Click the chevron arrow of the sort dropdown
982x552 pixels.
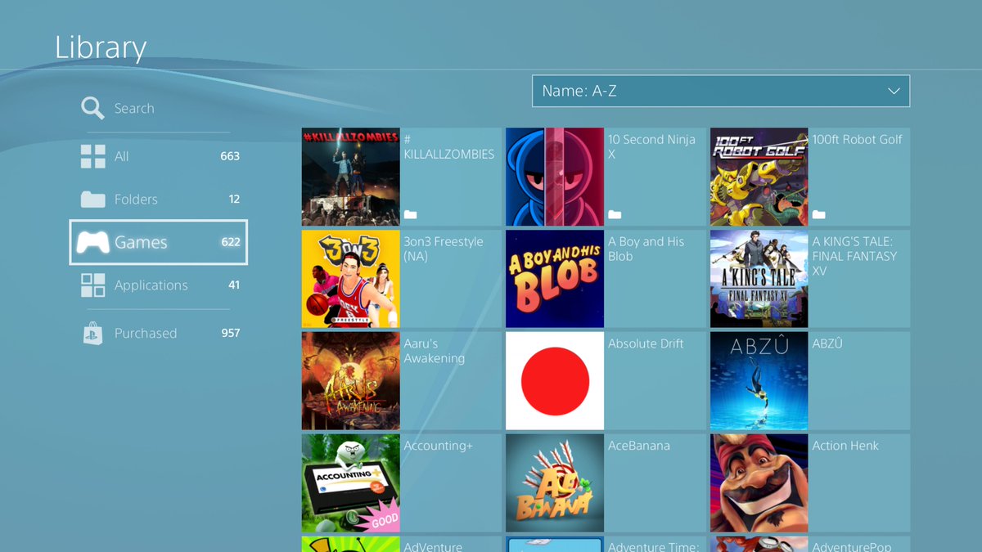coord(894,91)
